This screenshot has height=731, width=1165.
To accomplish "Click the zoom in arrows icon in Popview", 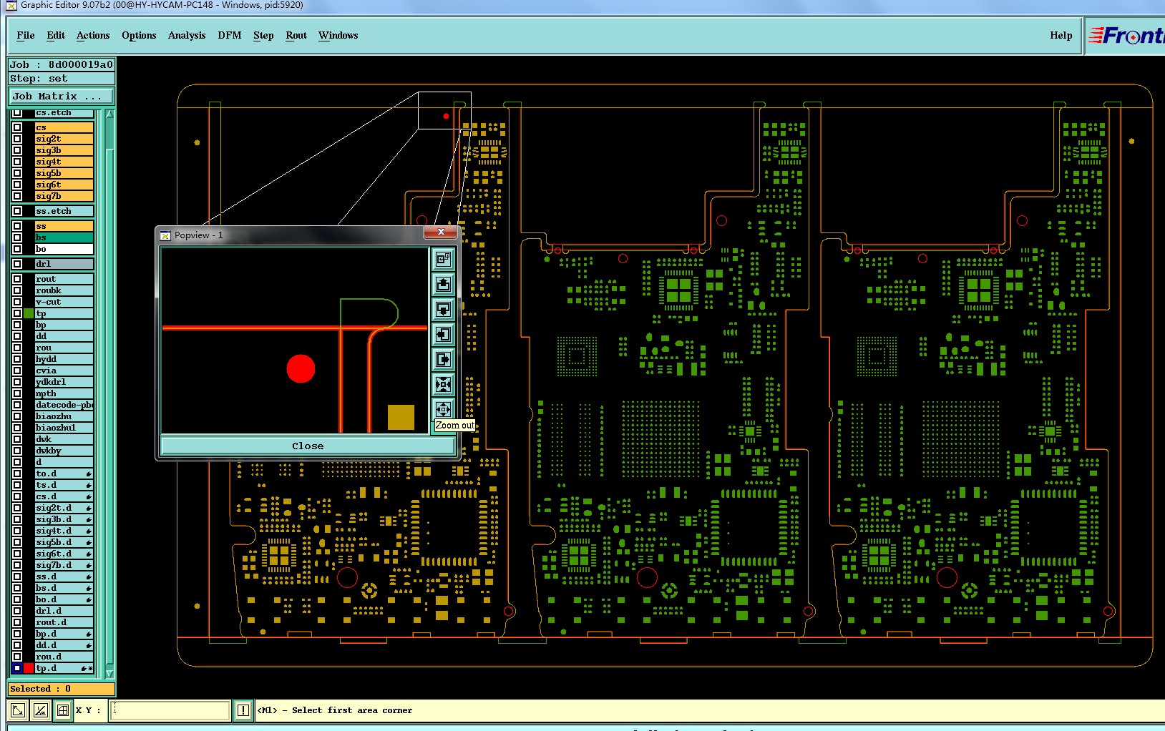I will 443,384.
